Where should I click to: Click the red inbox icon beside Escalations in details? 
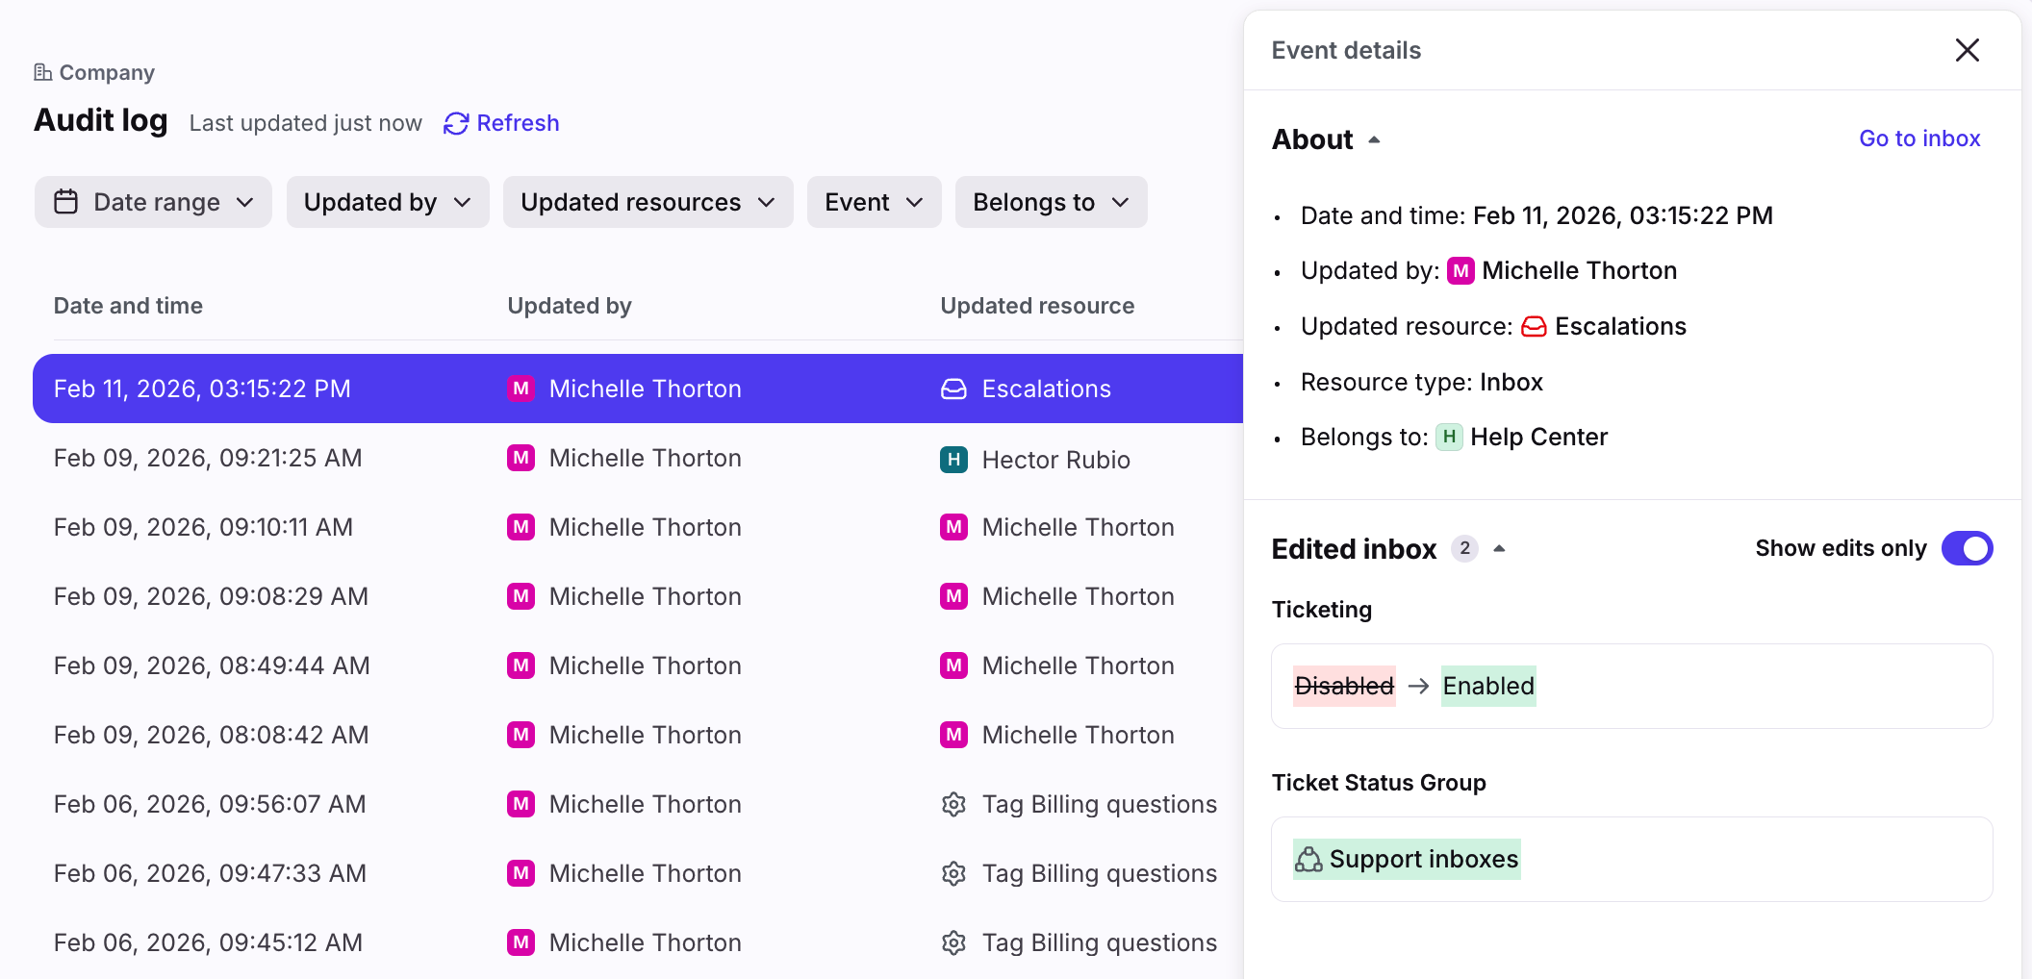tap(1534, 327)
